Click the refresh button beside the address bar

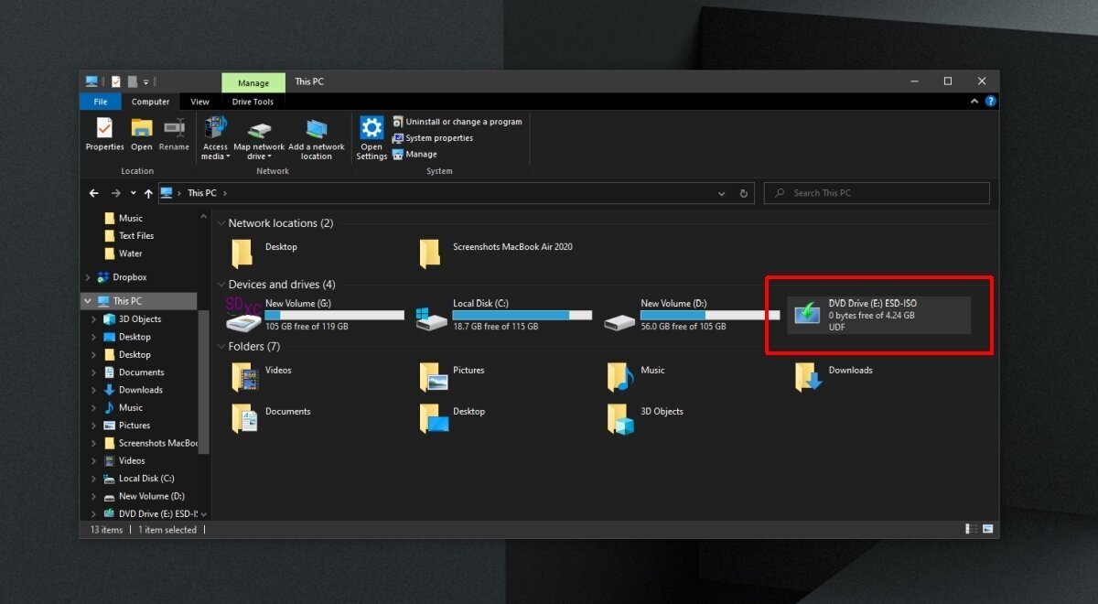coord(744,193)
